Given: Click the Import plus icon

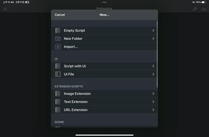Looking at the screenshot, I should (x=58, y=47).
